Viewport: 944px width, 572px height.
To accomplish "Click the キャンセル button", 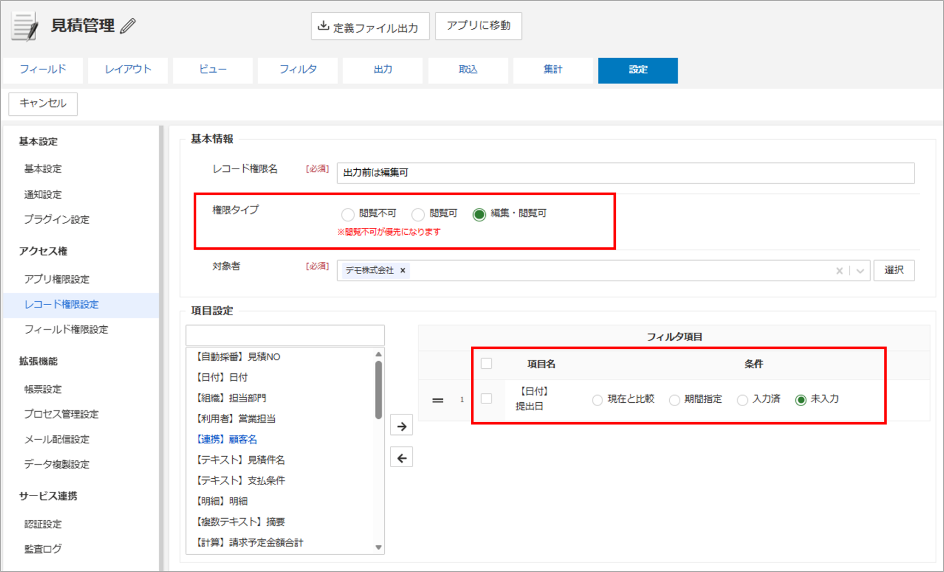I will click(x=43, y=103).
